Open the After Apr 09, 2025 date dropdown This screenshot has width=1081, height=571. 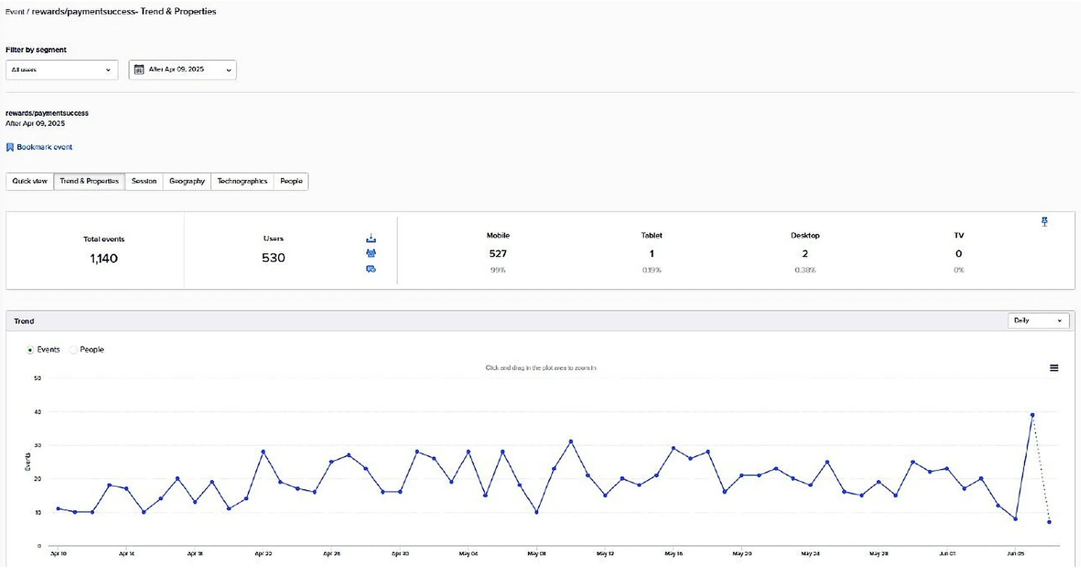pos(183,70)
